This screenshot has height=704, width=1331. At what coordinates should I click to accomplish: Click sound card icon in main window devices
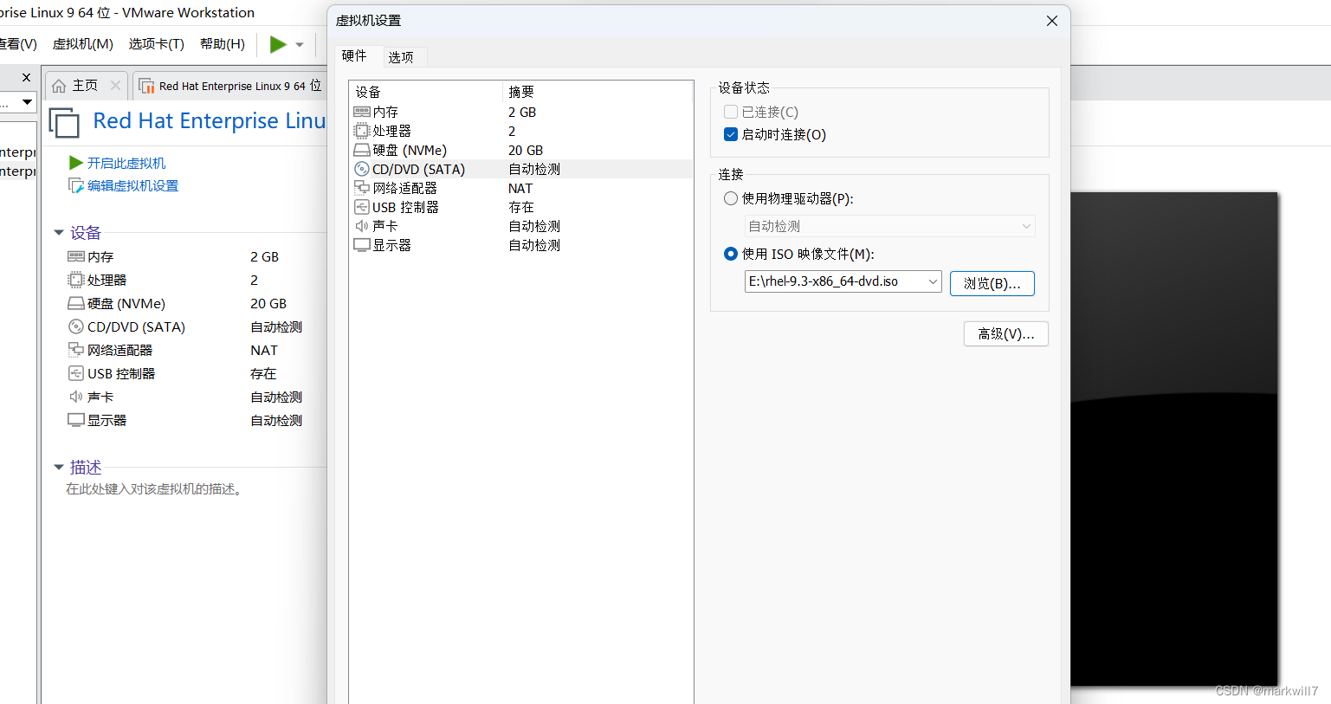tap(76, 397)
